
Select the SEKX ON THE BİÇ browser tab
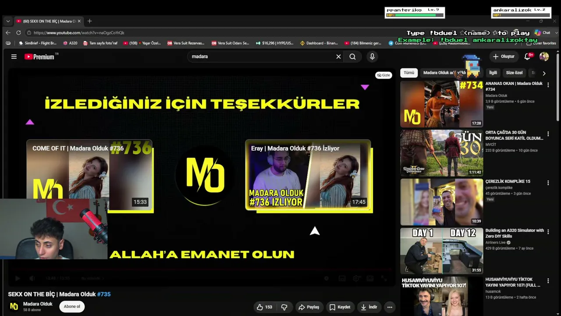(x=48, y=21)
